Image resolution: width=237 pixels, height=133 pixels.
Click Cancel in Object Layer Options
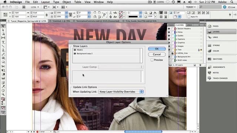(157, 54)
